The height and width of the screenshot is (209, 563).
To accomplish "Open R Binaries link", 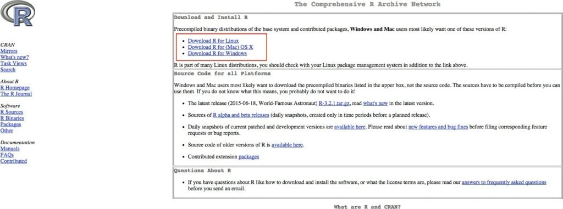I will [x=12, y=118].
